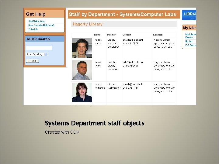Select the Name column header

(x=97, y=35)
